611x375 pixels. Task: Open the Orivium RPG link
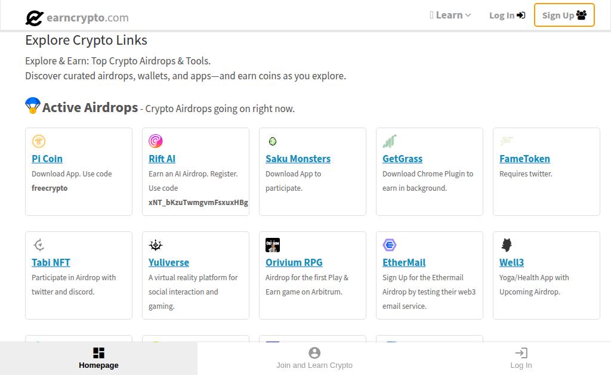coord(294,262)
